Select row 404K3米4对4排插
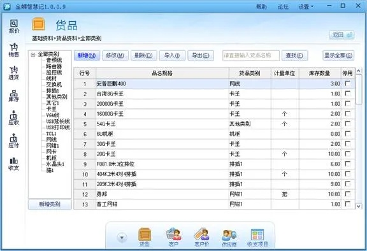 click(214, 174)
